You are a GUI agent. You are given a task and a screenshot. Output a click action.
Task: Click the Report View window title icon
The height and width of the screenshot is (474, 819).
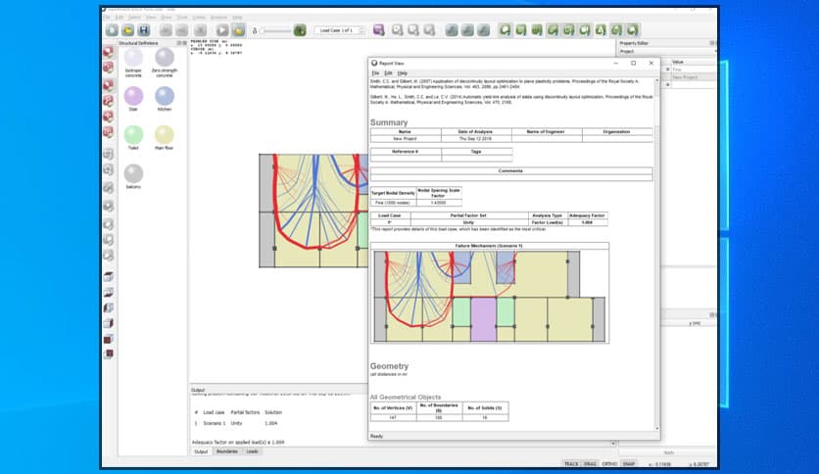pyautogui.click(x=374, y=63)
